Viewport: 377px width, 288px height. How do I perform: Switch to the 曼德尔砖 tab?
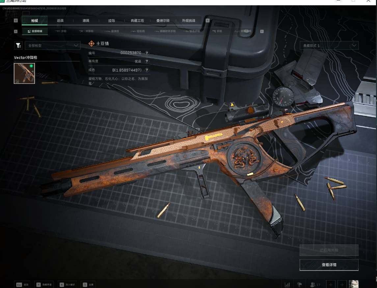click(x=163, y=21)
